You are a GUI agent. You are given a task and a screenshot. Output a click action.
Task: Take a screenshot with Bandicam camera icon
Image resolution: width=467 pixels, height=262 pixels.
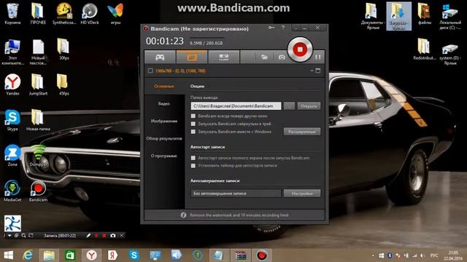pos(282,57)
